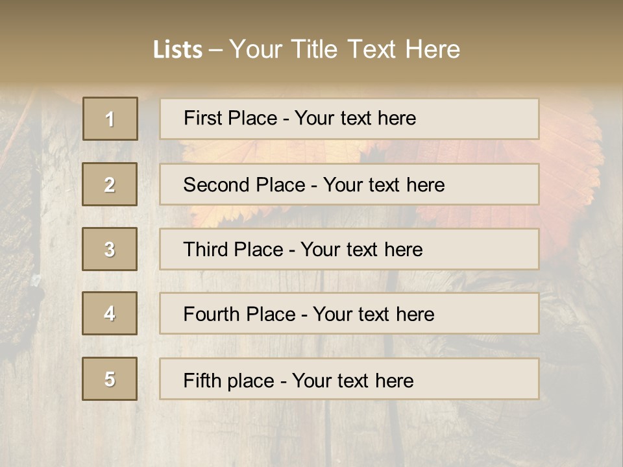Select the number 2 box
Image resolution: width=623 pixels, height=467 pixels.
(x=110, y=184)
